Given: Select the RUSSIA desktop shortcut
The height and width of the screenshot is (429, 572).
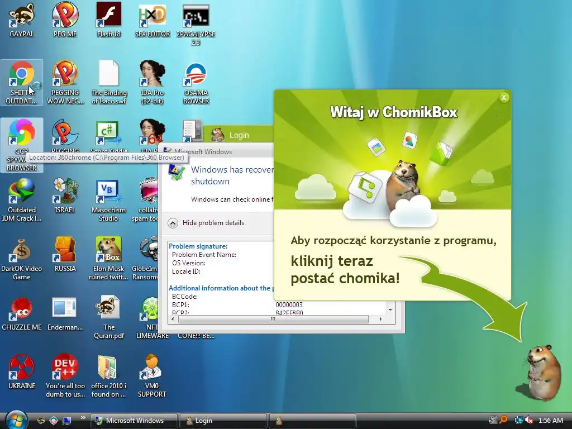Looking at the screenshot, I should coord(65,255).
